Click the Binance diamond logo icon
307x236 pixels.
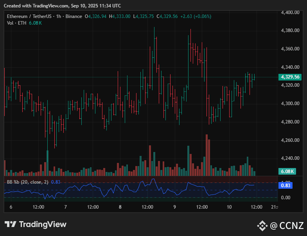pos(262,225)
